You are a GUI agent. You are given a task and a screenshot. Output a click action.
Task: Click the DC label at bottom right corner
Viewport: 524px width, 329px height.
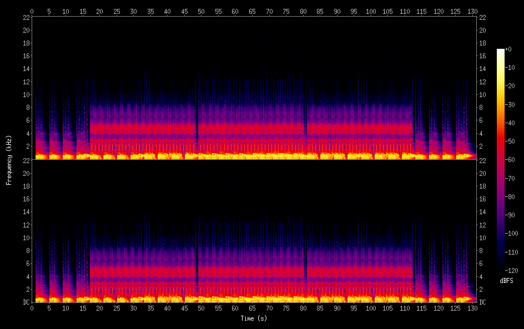click(x=482, y=302)
